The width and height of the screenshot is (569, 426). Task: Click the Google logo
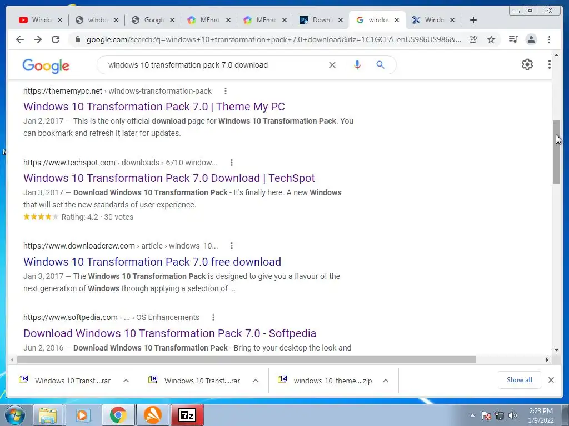coord(46,66)
